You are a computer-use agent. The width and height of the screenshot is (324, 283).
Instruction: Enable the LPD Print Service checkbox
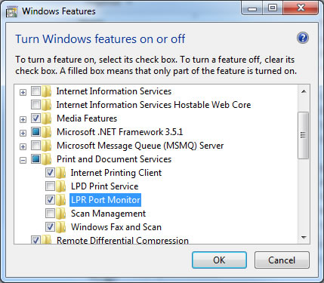coord(50,186)
